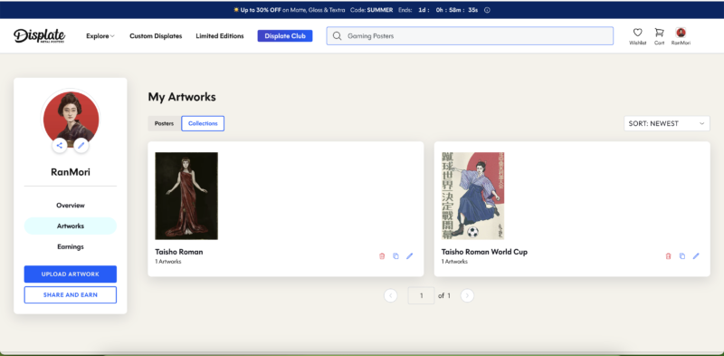The image size is (724, 356).
Task: Switch to the Posters tab
Action: point(164,123)
